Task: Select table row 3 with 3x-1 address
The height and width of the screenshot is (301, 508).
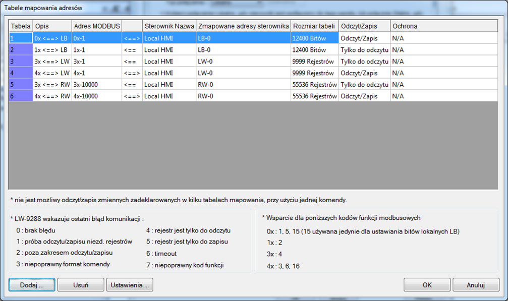Action: 253,62
